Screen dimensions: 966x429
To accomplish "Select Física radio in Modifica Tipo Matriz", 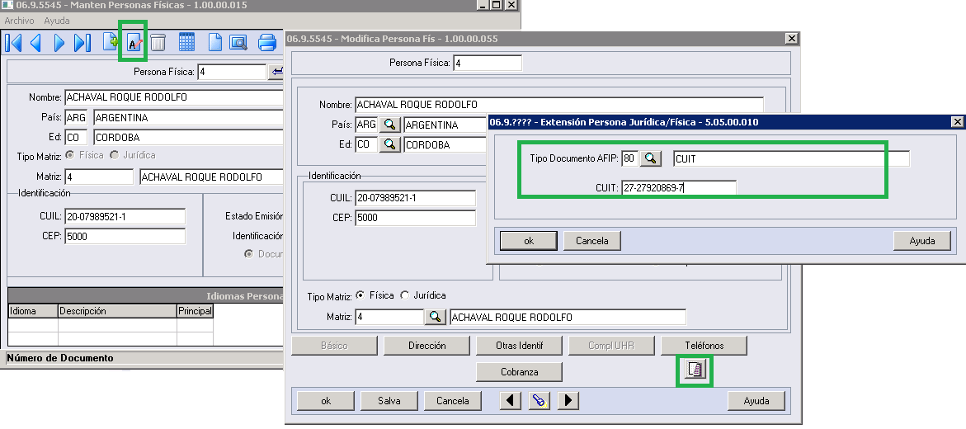I will (360, 295).
